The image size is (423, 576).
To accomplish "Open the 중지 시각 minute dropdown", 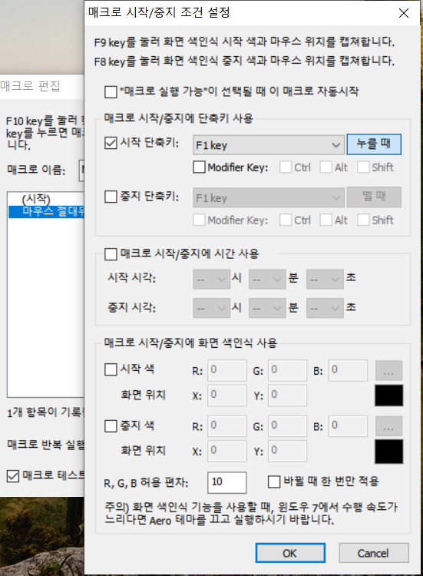I will click(x=267, y=308).
